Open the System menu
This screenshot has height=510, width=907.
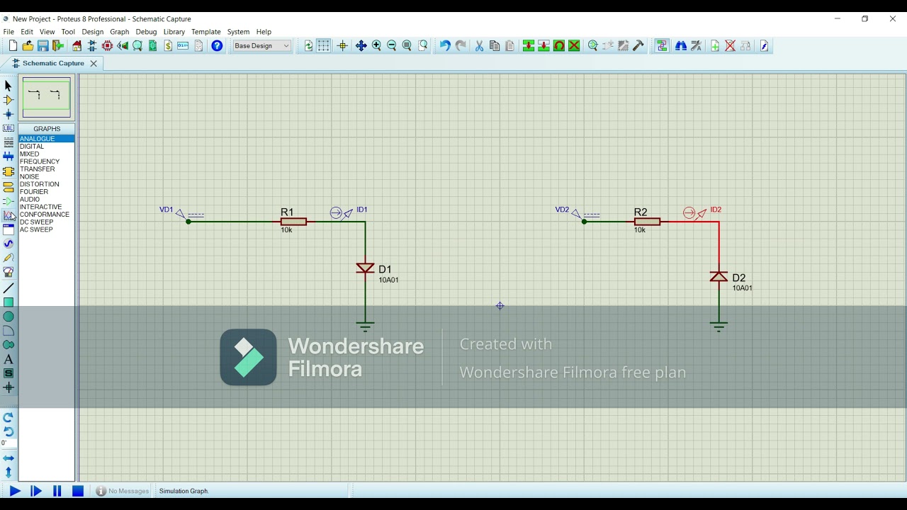pyautogui.click(x=239, y=32)
